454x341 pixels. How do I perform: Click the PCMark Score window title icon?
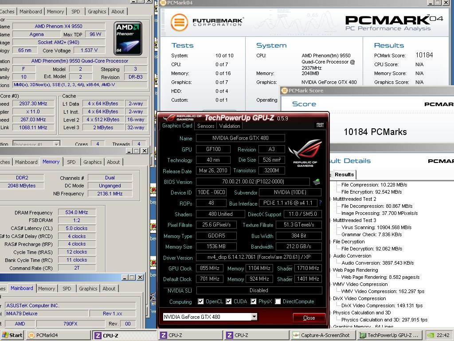285,91
